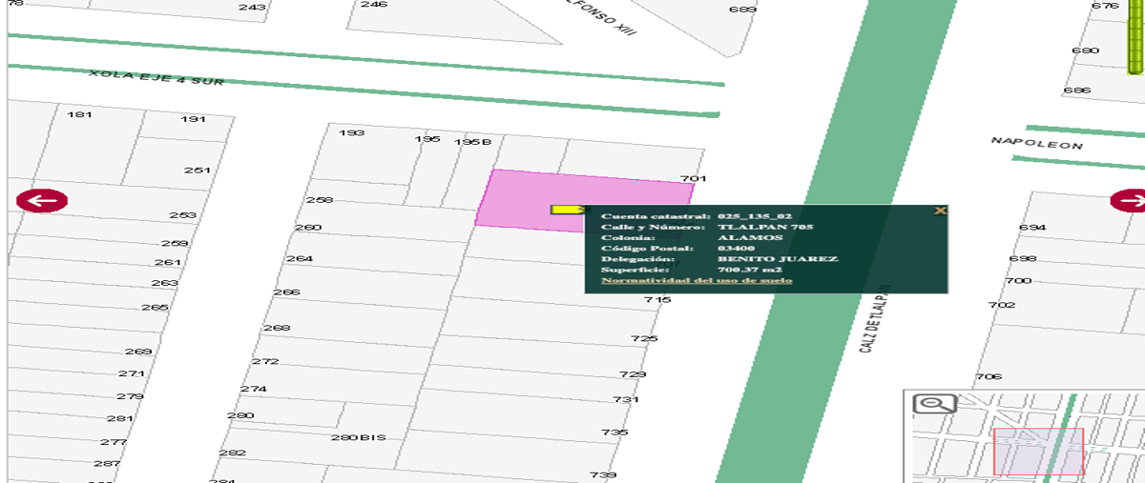Click the red extent box in overview map
Image resolution: width=1145 pixels, height=483 pixels.
coord(1038,452)
